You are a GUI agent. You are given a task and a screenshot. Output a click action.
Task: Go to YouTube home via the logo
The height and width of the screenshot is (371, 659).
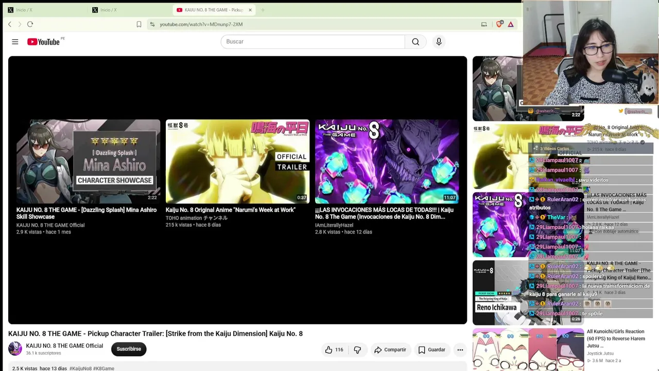point(44,42)
